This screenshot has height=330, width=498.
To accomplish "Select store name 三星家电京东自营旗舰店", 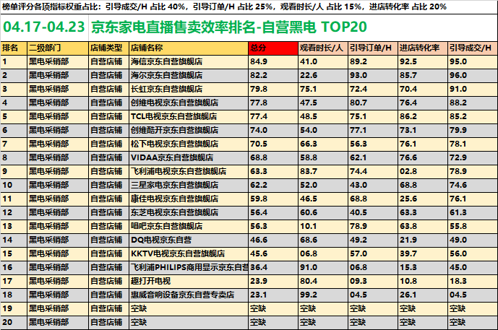I will tap(174, 185).
